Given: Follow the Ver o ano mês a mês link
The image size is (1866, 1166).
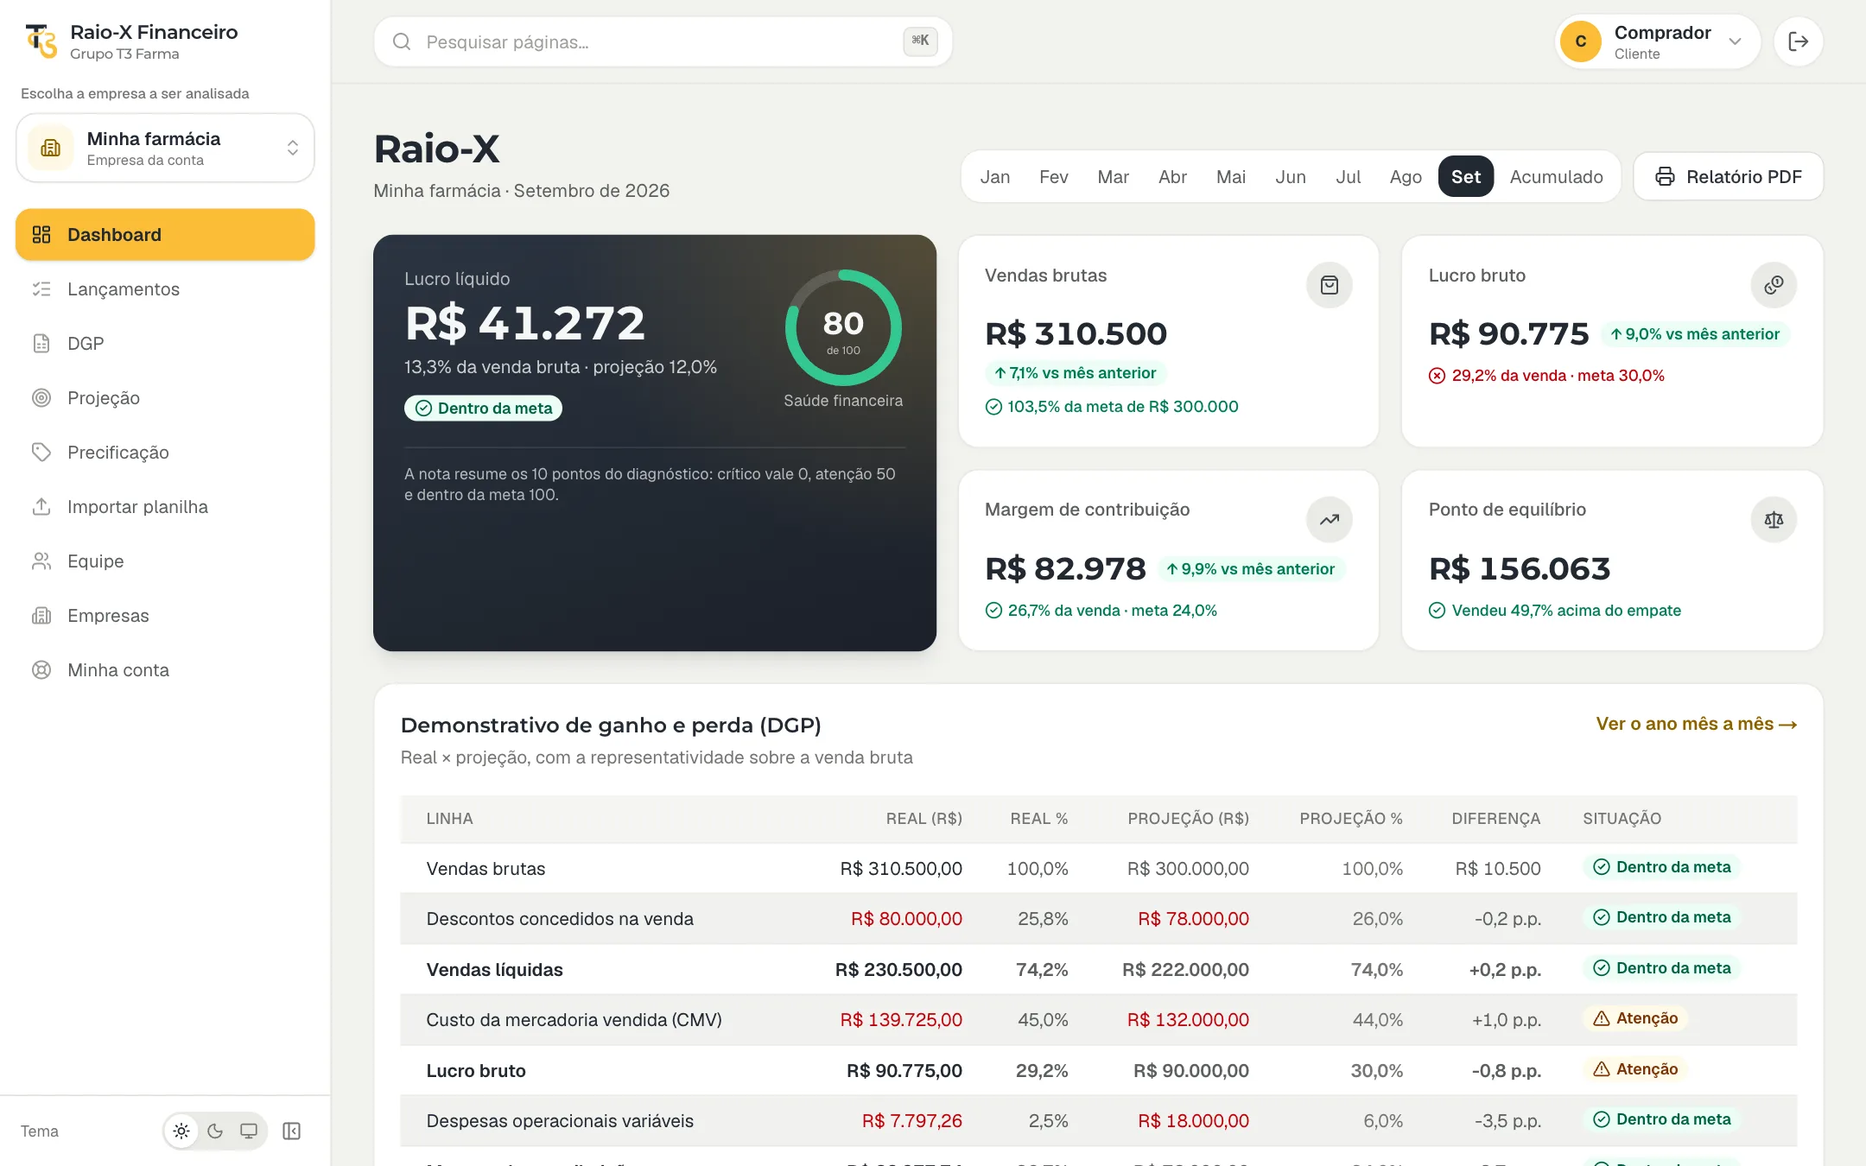Looking at the screenshot, I should coord(1696,724).
